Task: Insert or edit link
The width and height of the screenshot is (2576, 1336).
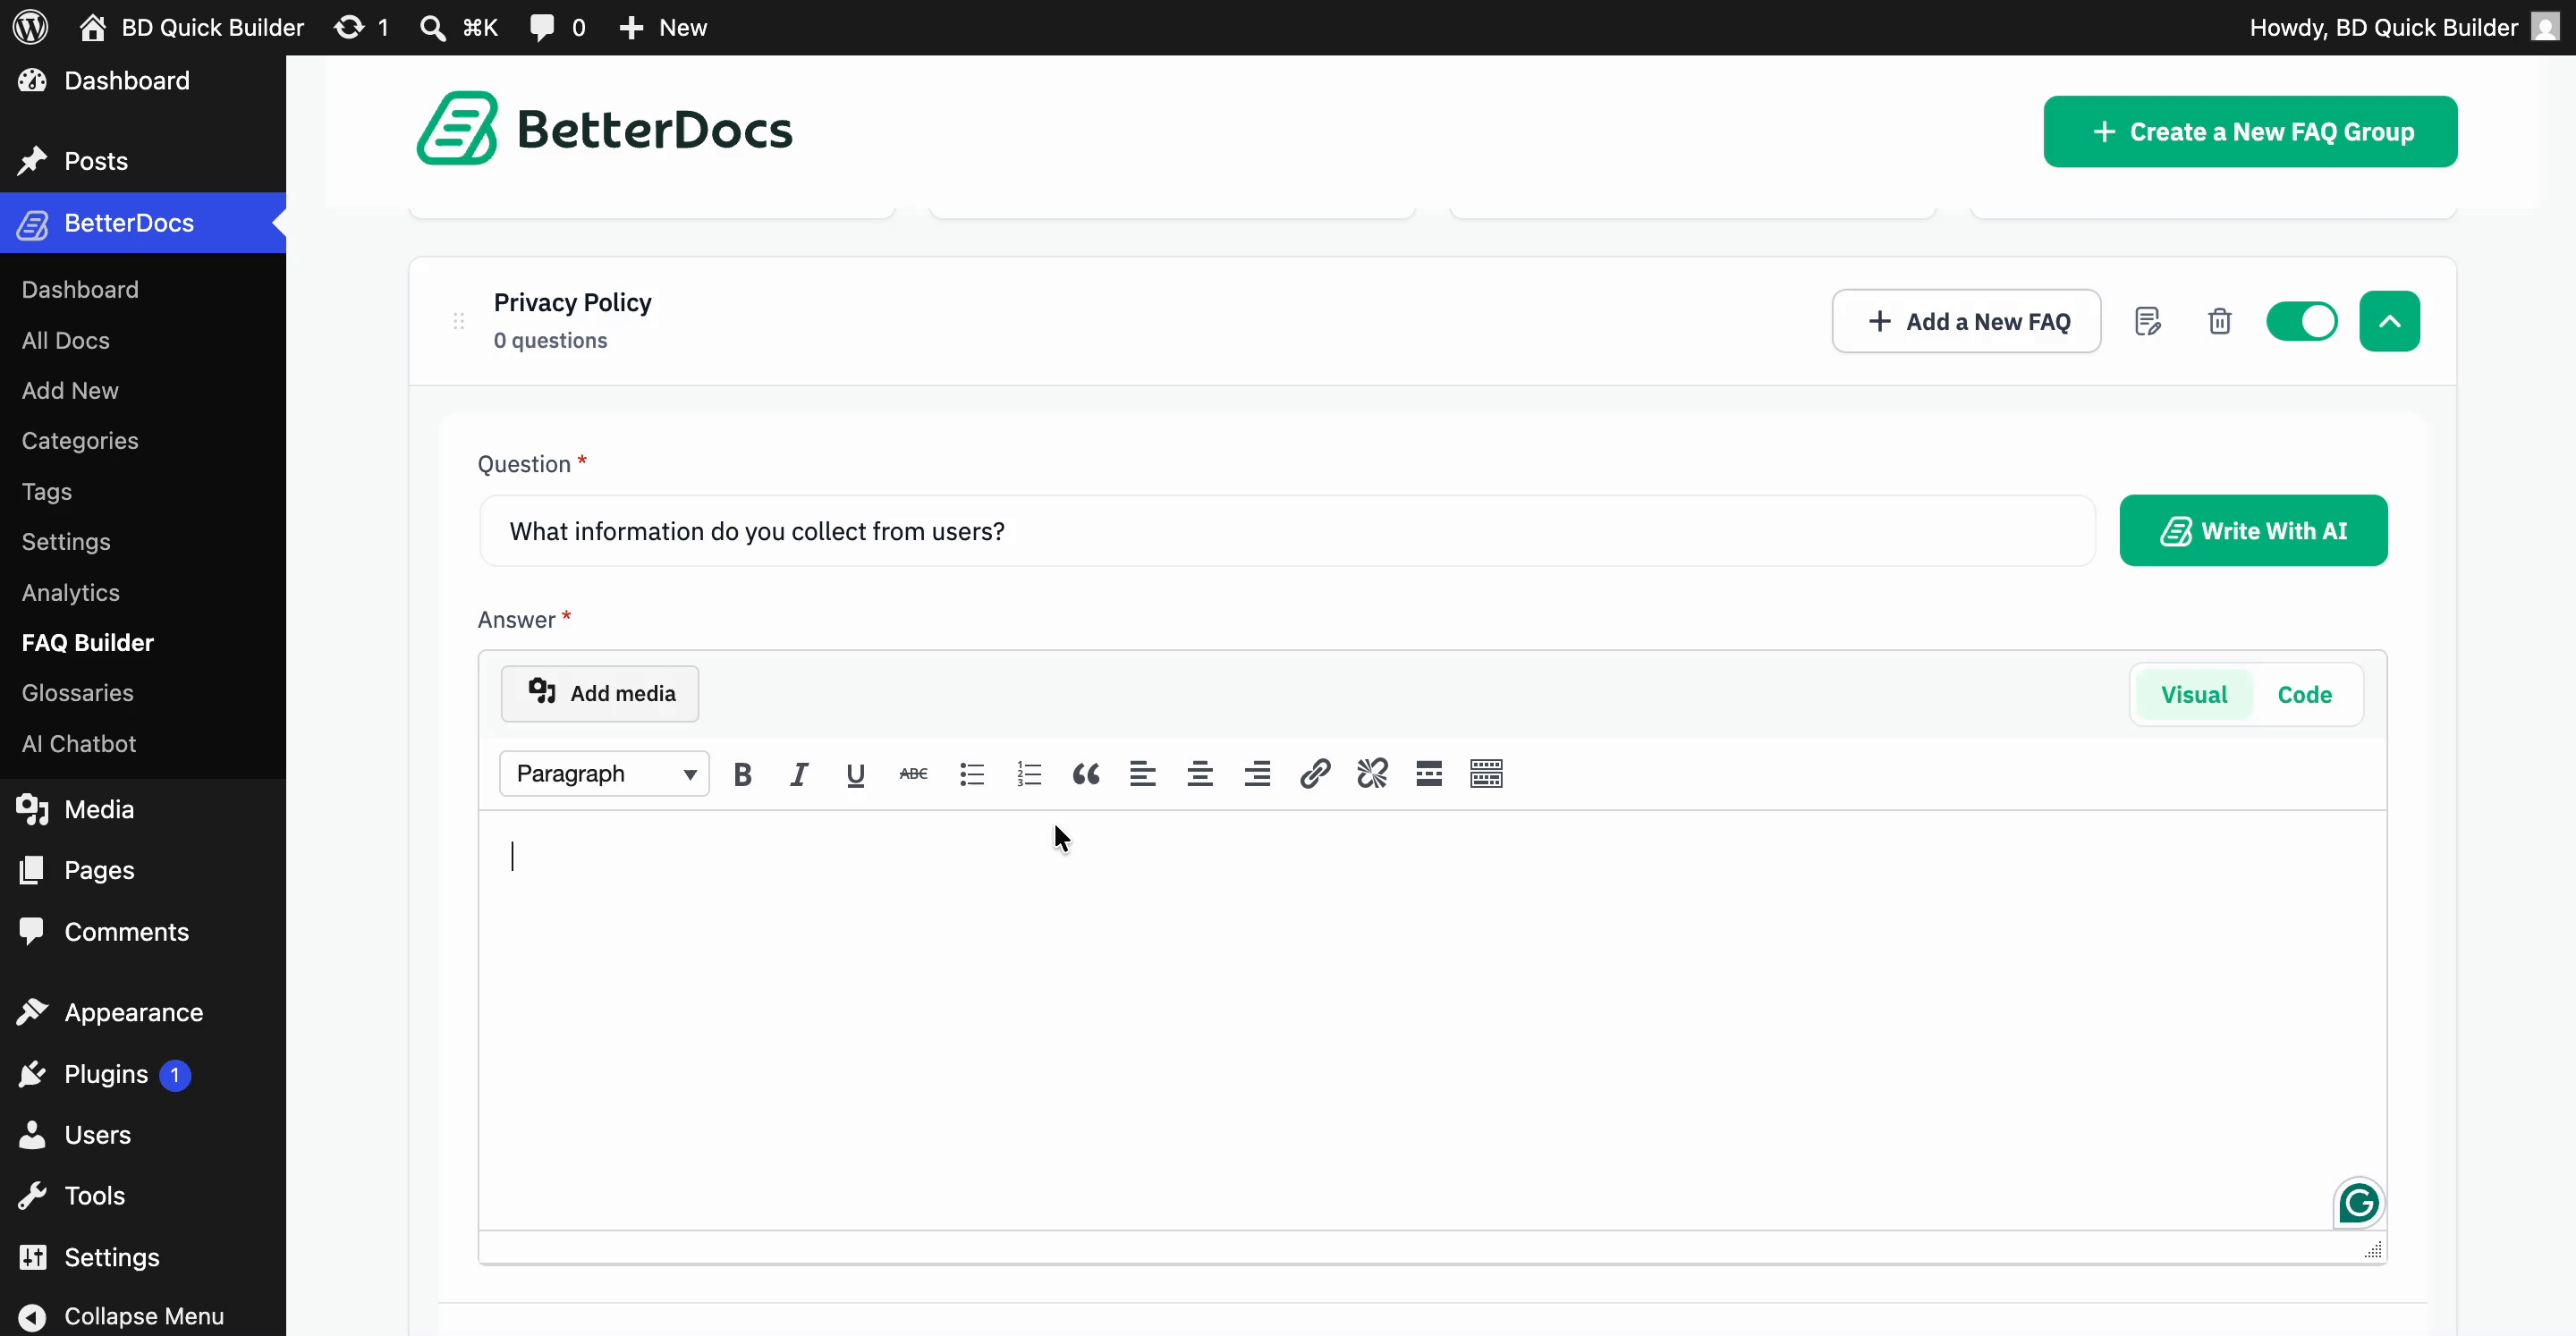Action: [x=1315, y=774]
